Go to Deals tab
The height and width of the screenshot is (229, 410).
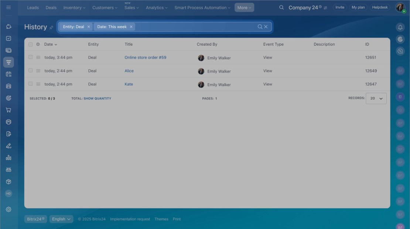pyautogui.click(x=51, y=8)
